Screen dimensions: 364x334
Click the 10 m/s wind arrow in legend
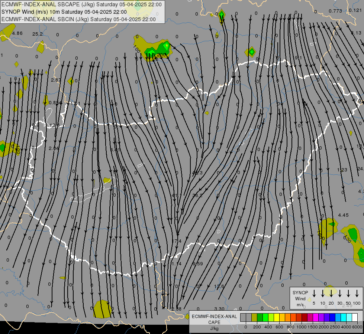tap(322, 293)
